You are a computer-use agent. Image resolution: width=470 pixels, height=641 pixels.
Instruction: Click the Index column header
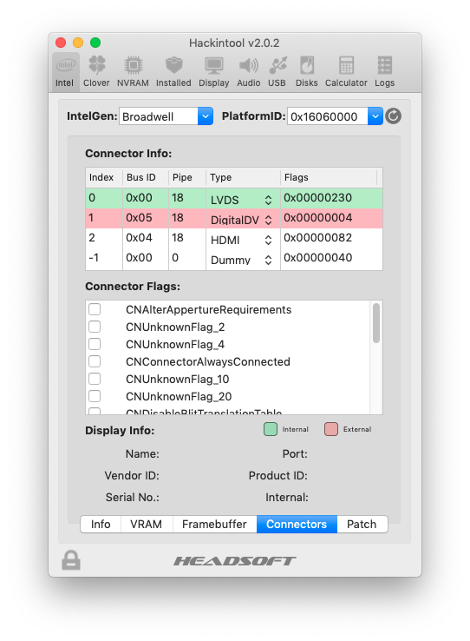point(104,177)
